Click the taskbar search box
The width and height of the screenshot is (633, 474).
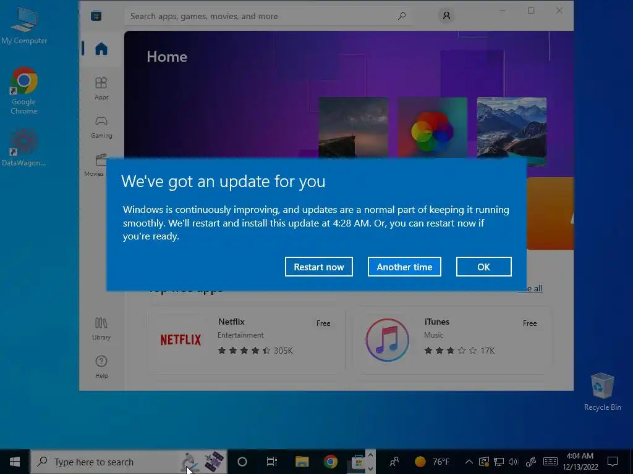pos(129,462)
